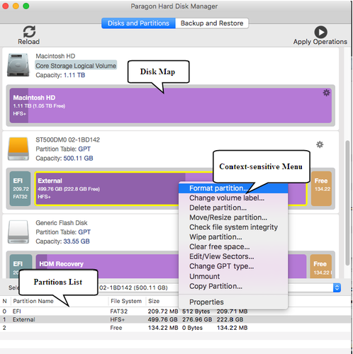Choose Check file system integrity
This screenshot has width=353, height=354.
point(233,227)
